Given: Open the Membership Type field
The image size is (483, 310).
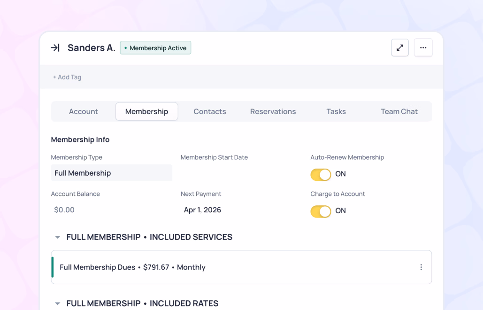Looking at the screenshot, I should (112, 173).
